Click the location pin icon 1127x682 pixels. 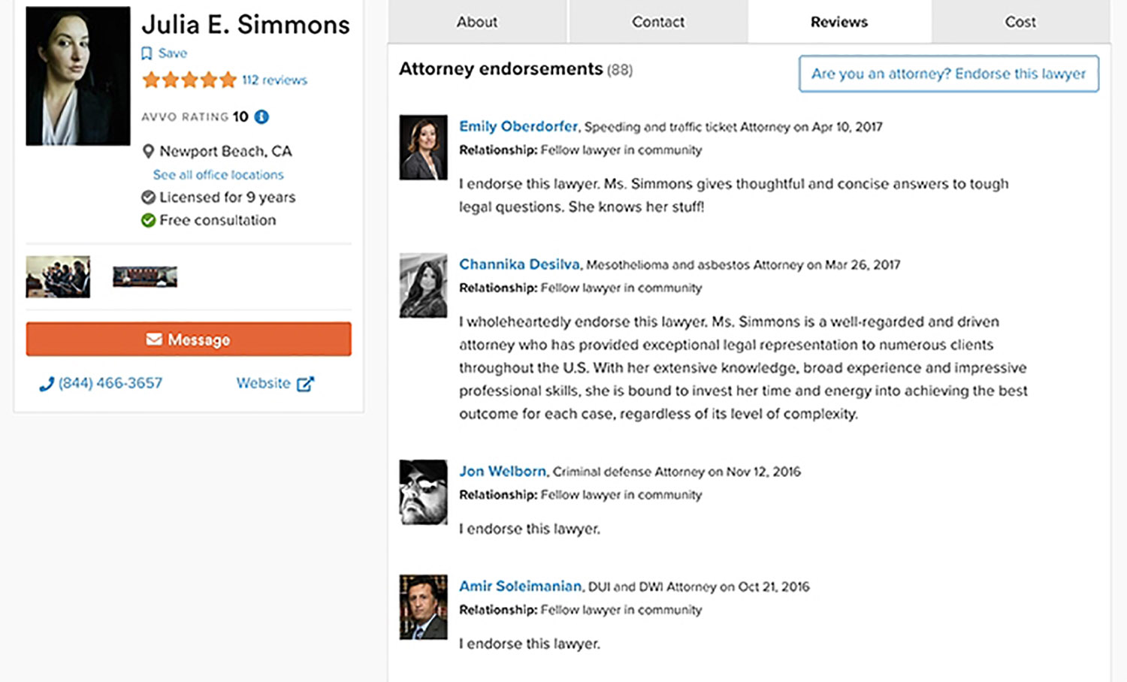[148, 152]
